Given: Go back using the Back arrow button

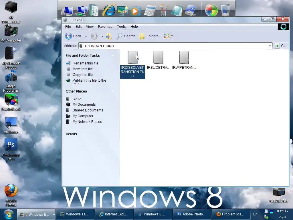Looking at the screenshot, I should point(73,36).
